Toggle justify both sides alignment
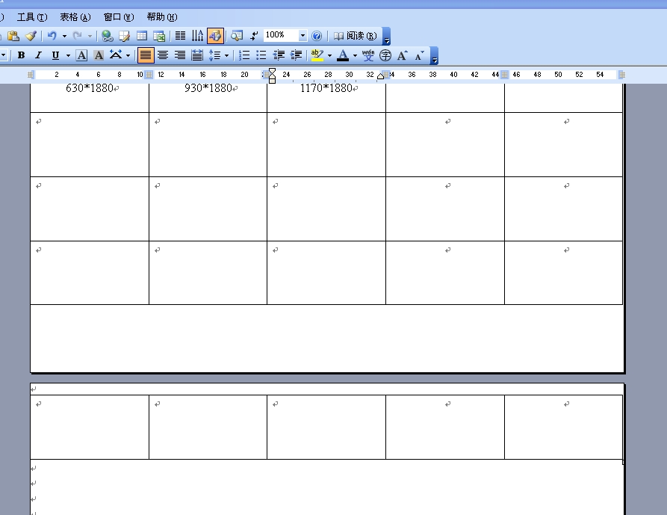 [x=146, y=55]
